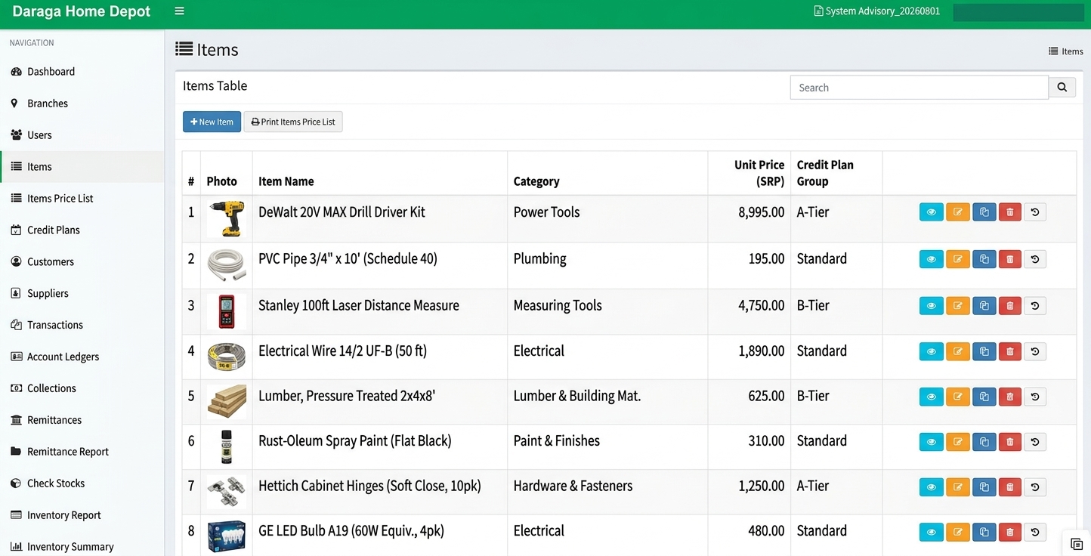Click the search magnifier button

tap(1062, 88)
